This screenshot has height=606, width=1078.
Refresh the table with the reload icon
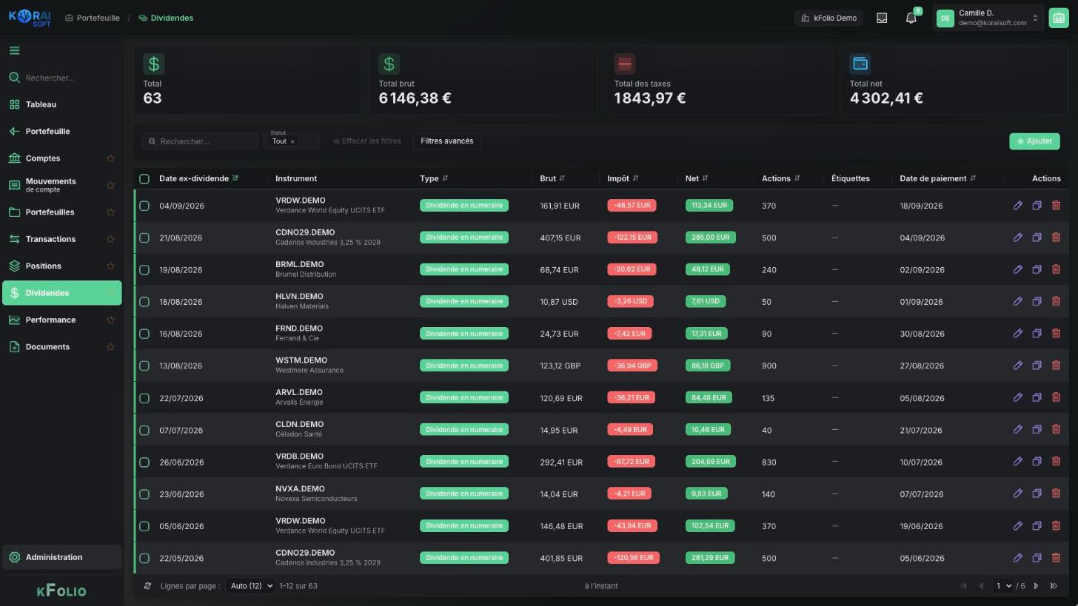[147, 586]
